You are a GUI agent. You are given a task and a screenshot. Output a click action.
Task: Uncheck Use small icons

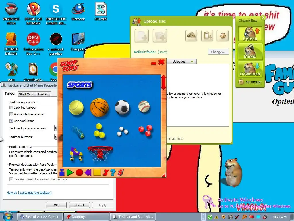click(x=11, y=121)
